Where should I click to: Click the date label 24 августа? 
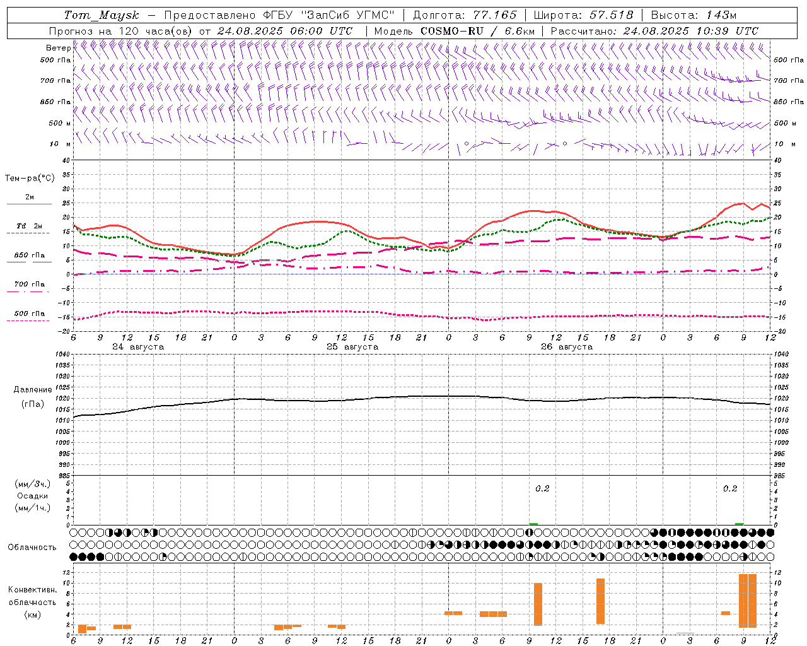click(x=138, y=347)
